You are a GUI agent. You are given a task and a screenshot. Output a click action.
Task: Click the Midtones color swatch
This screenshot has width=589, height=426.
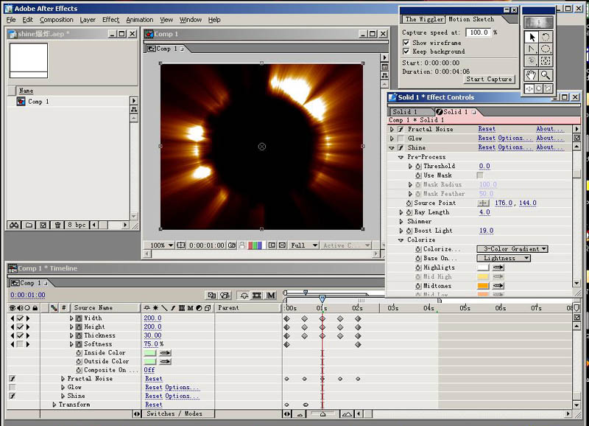483,286
